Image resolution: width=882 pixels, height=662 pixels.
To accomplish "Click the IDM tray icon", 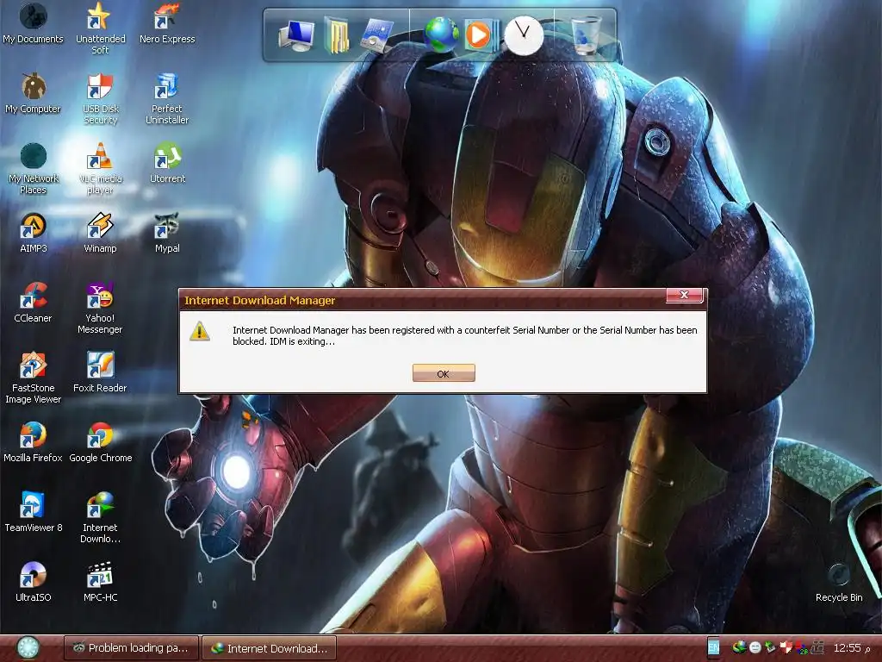I will 739,647.
